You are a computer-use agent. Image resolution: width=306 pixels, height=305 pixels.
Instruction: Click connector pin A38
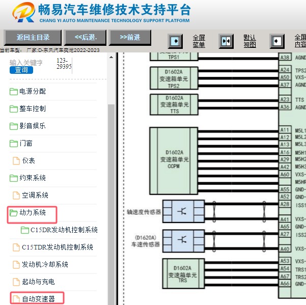285,58
